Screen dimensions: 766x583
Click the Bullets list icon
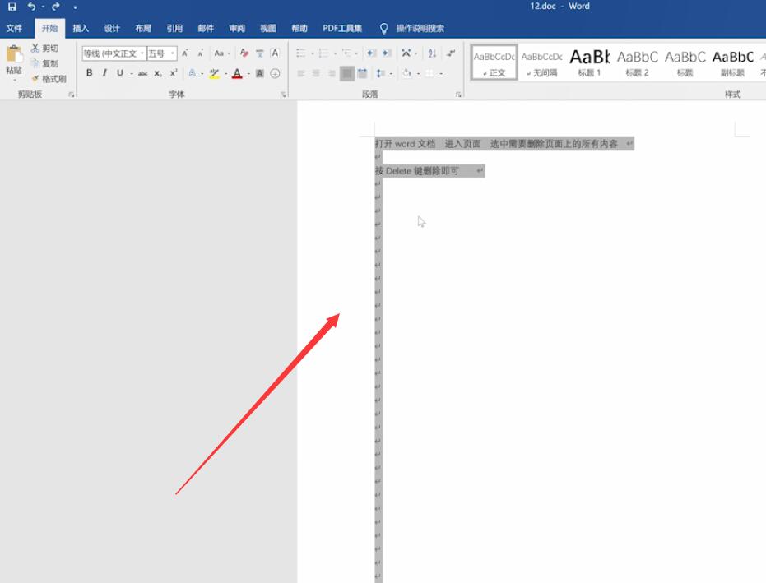click(301, 53)
